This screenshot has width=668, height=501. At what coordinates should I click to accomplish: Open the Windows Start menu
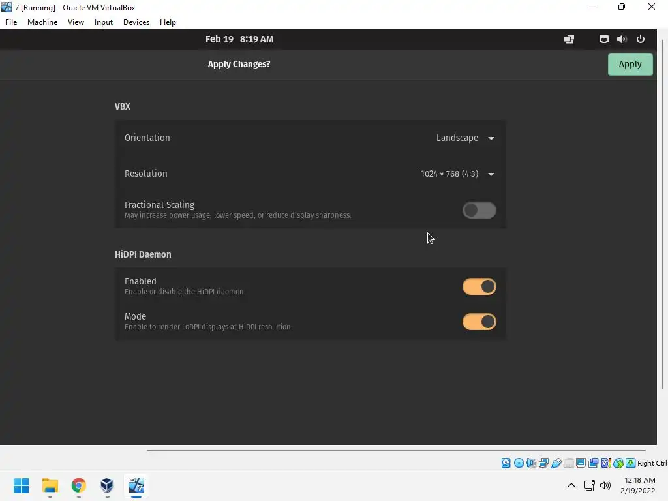(x=22, y=485)
